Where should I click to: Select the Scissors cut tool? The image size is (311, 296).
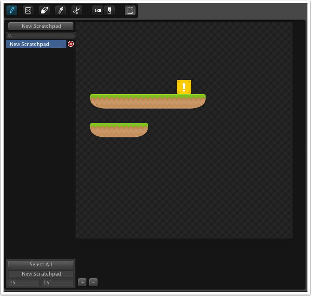click(77, 10)
